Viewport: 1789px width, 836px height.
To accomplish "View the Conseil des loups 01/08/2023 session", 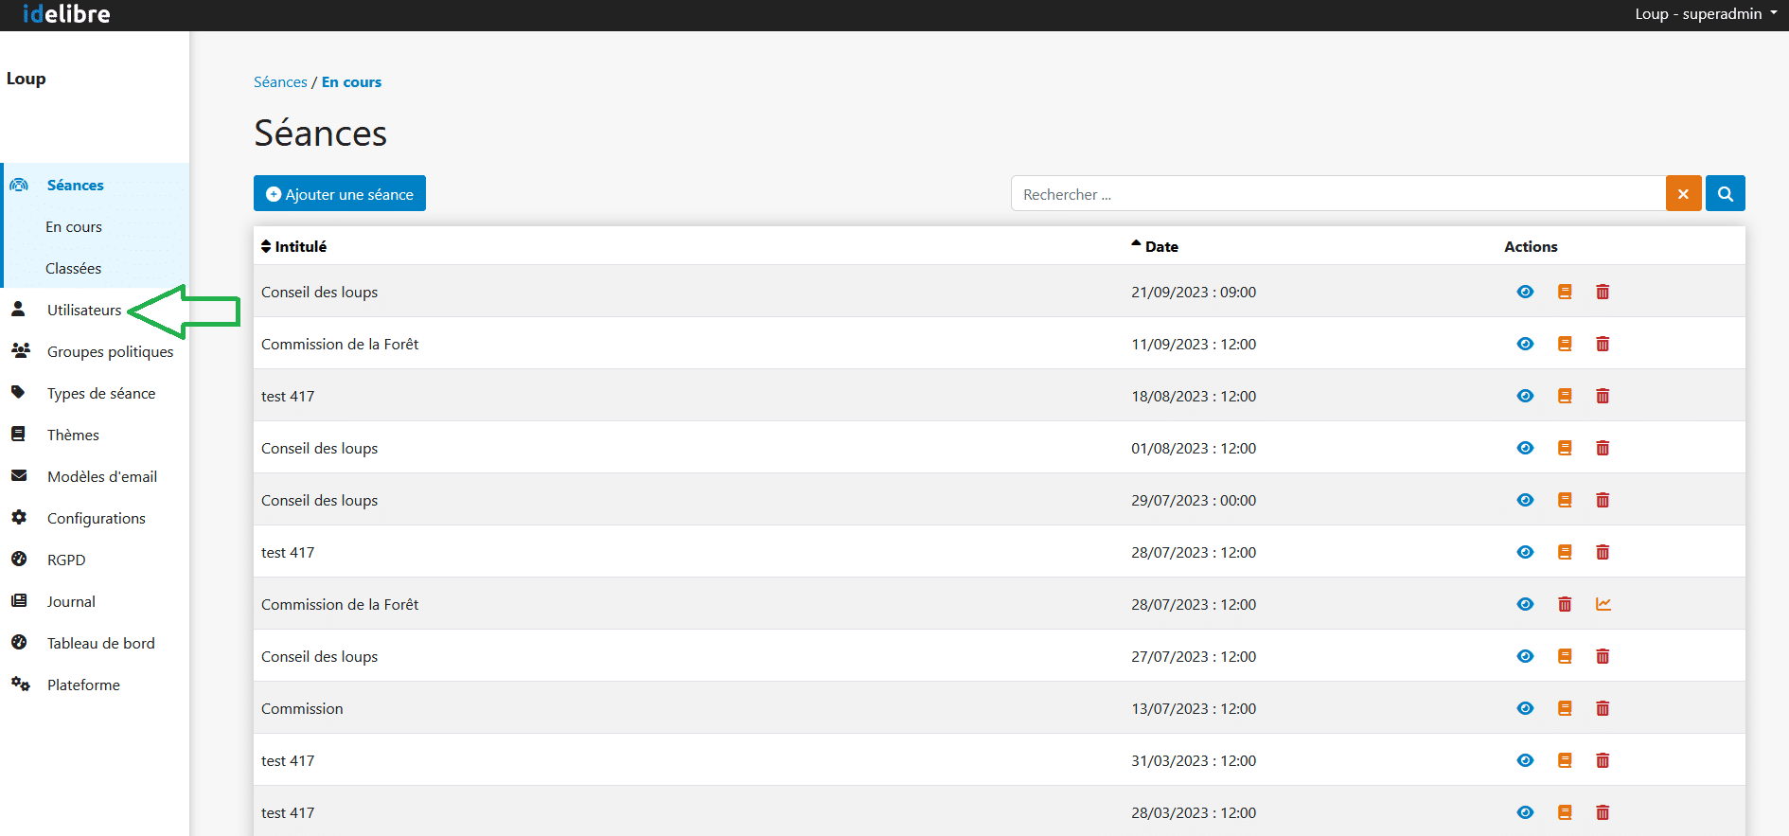I will [1525, 448].
